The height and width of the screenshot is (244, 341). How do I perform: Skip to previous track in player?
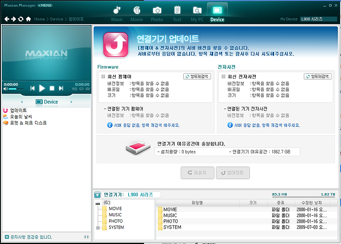32,88
